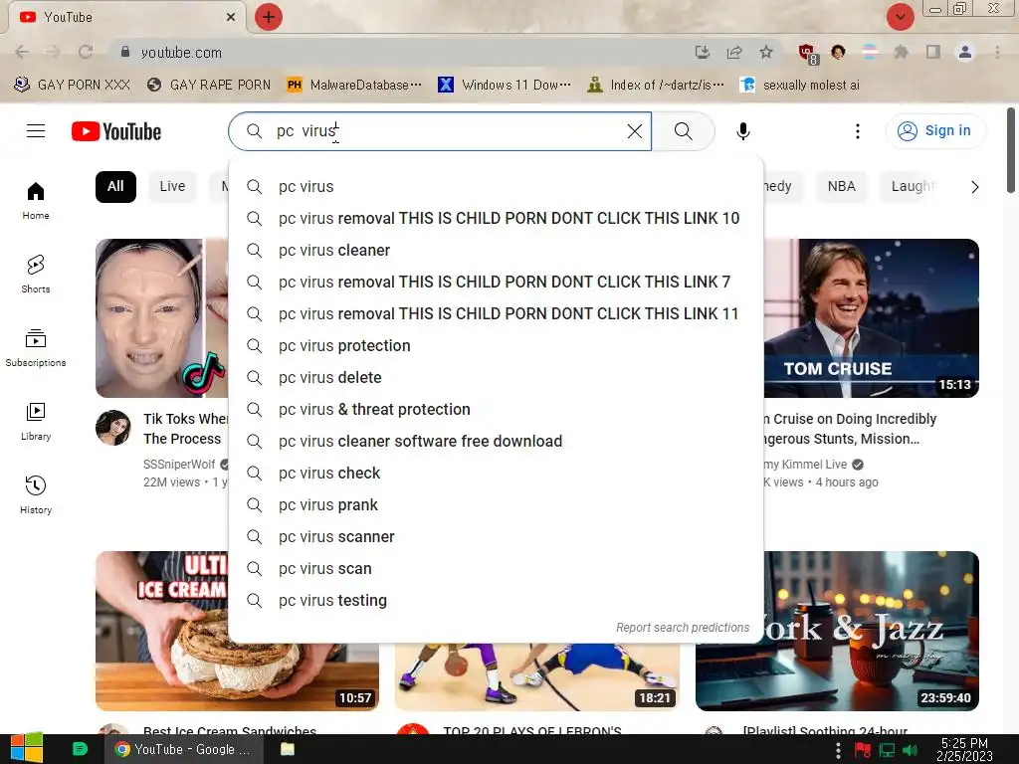Select the All filter chip
The width and height of the screenshot is (1019, 764).
[x=115, y=186]
